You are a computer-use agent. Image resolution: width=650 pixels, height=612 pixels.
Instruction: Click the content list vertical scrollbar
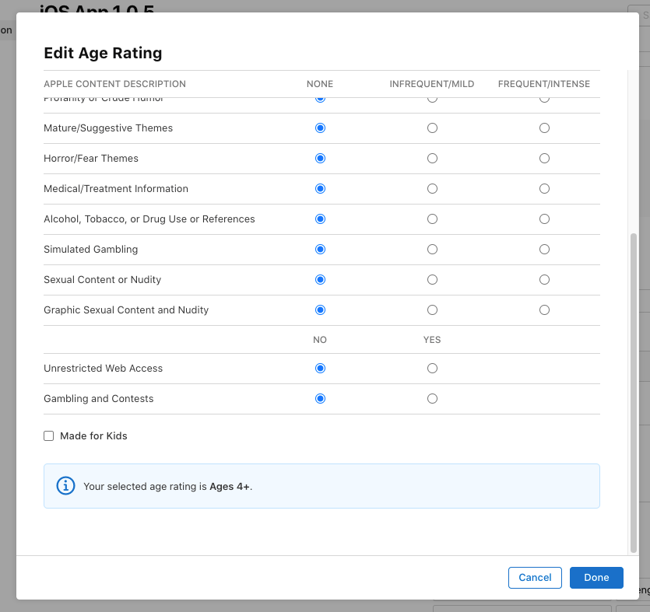pyautogui.click(x=633, y=389)
